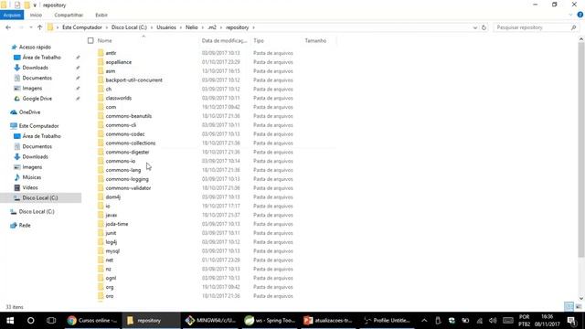This screenshot has width=585, height=329.
Task: Select the aopalliance folder
Action: (118, 62)
